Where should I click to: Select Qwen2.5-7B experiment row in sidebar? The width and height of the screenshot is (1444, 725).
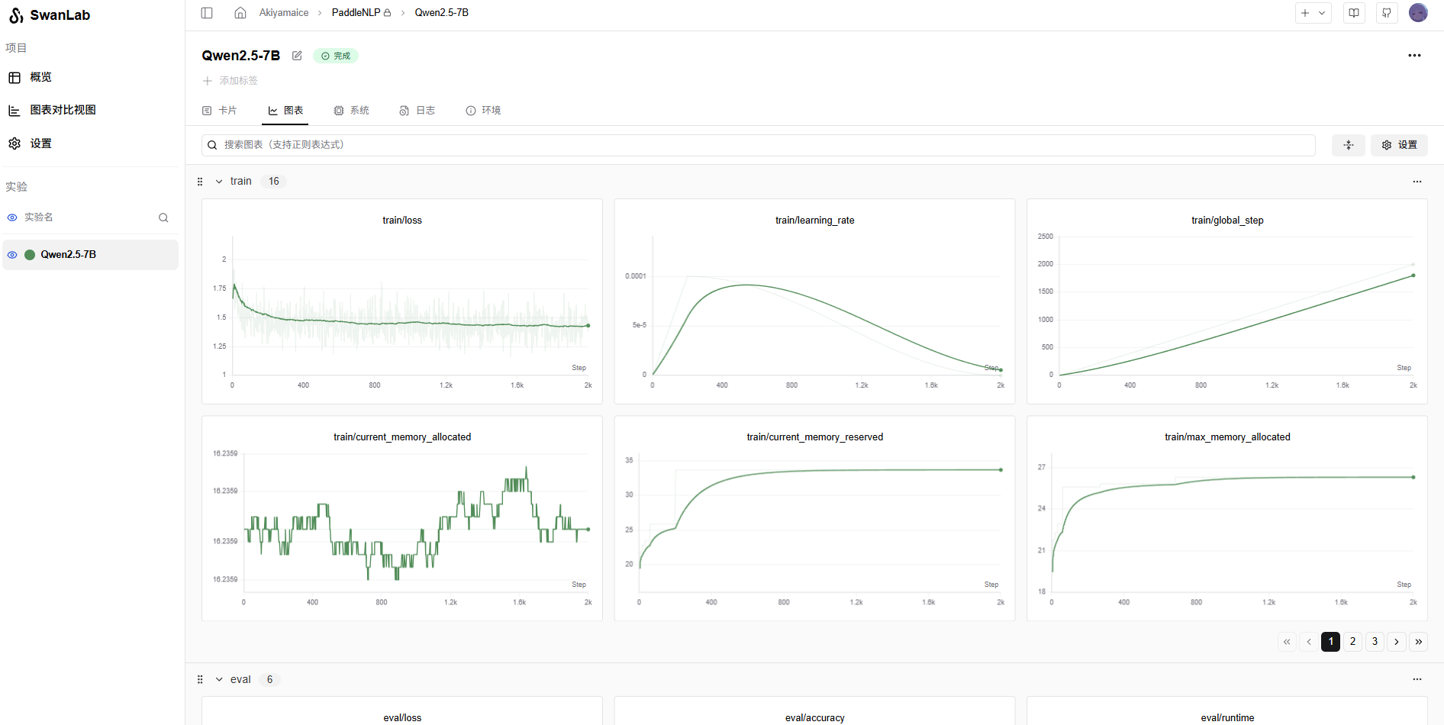click(x=90, y=255)
